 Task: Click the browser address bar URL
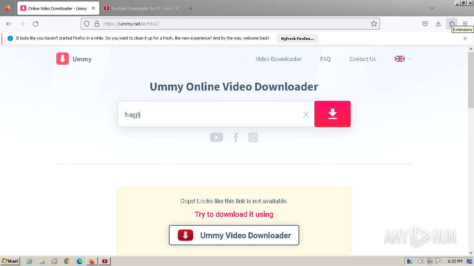pyautogui.click(x=230, y=24)
